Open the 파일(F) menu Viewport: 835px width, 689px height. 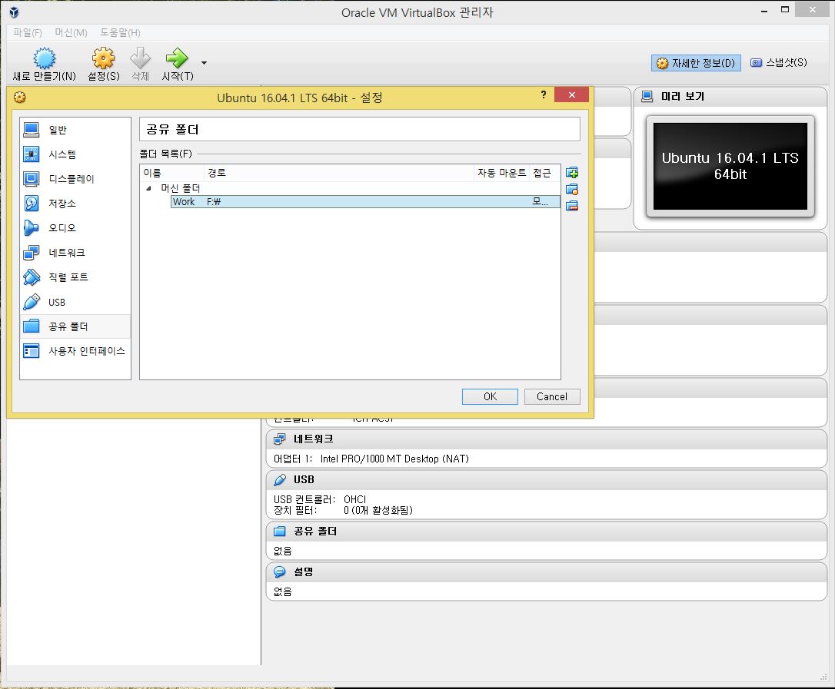28,32
